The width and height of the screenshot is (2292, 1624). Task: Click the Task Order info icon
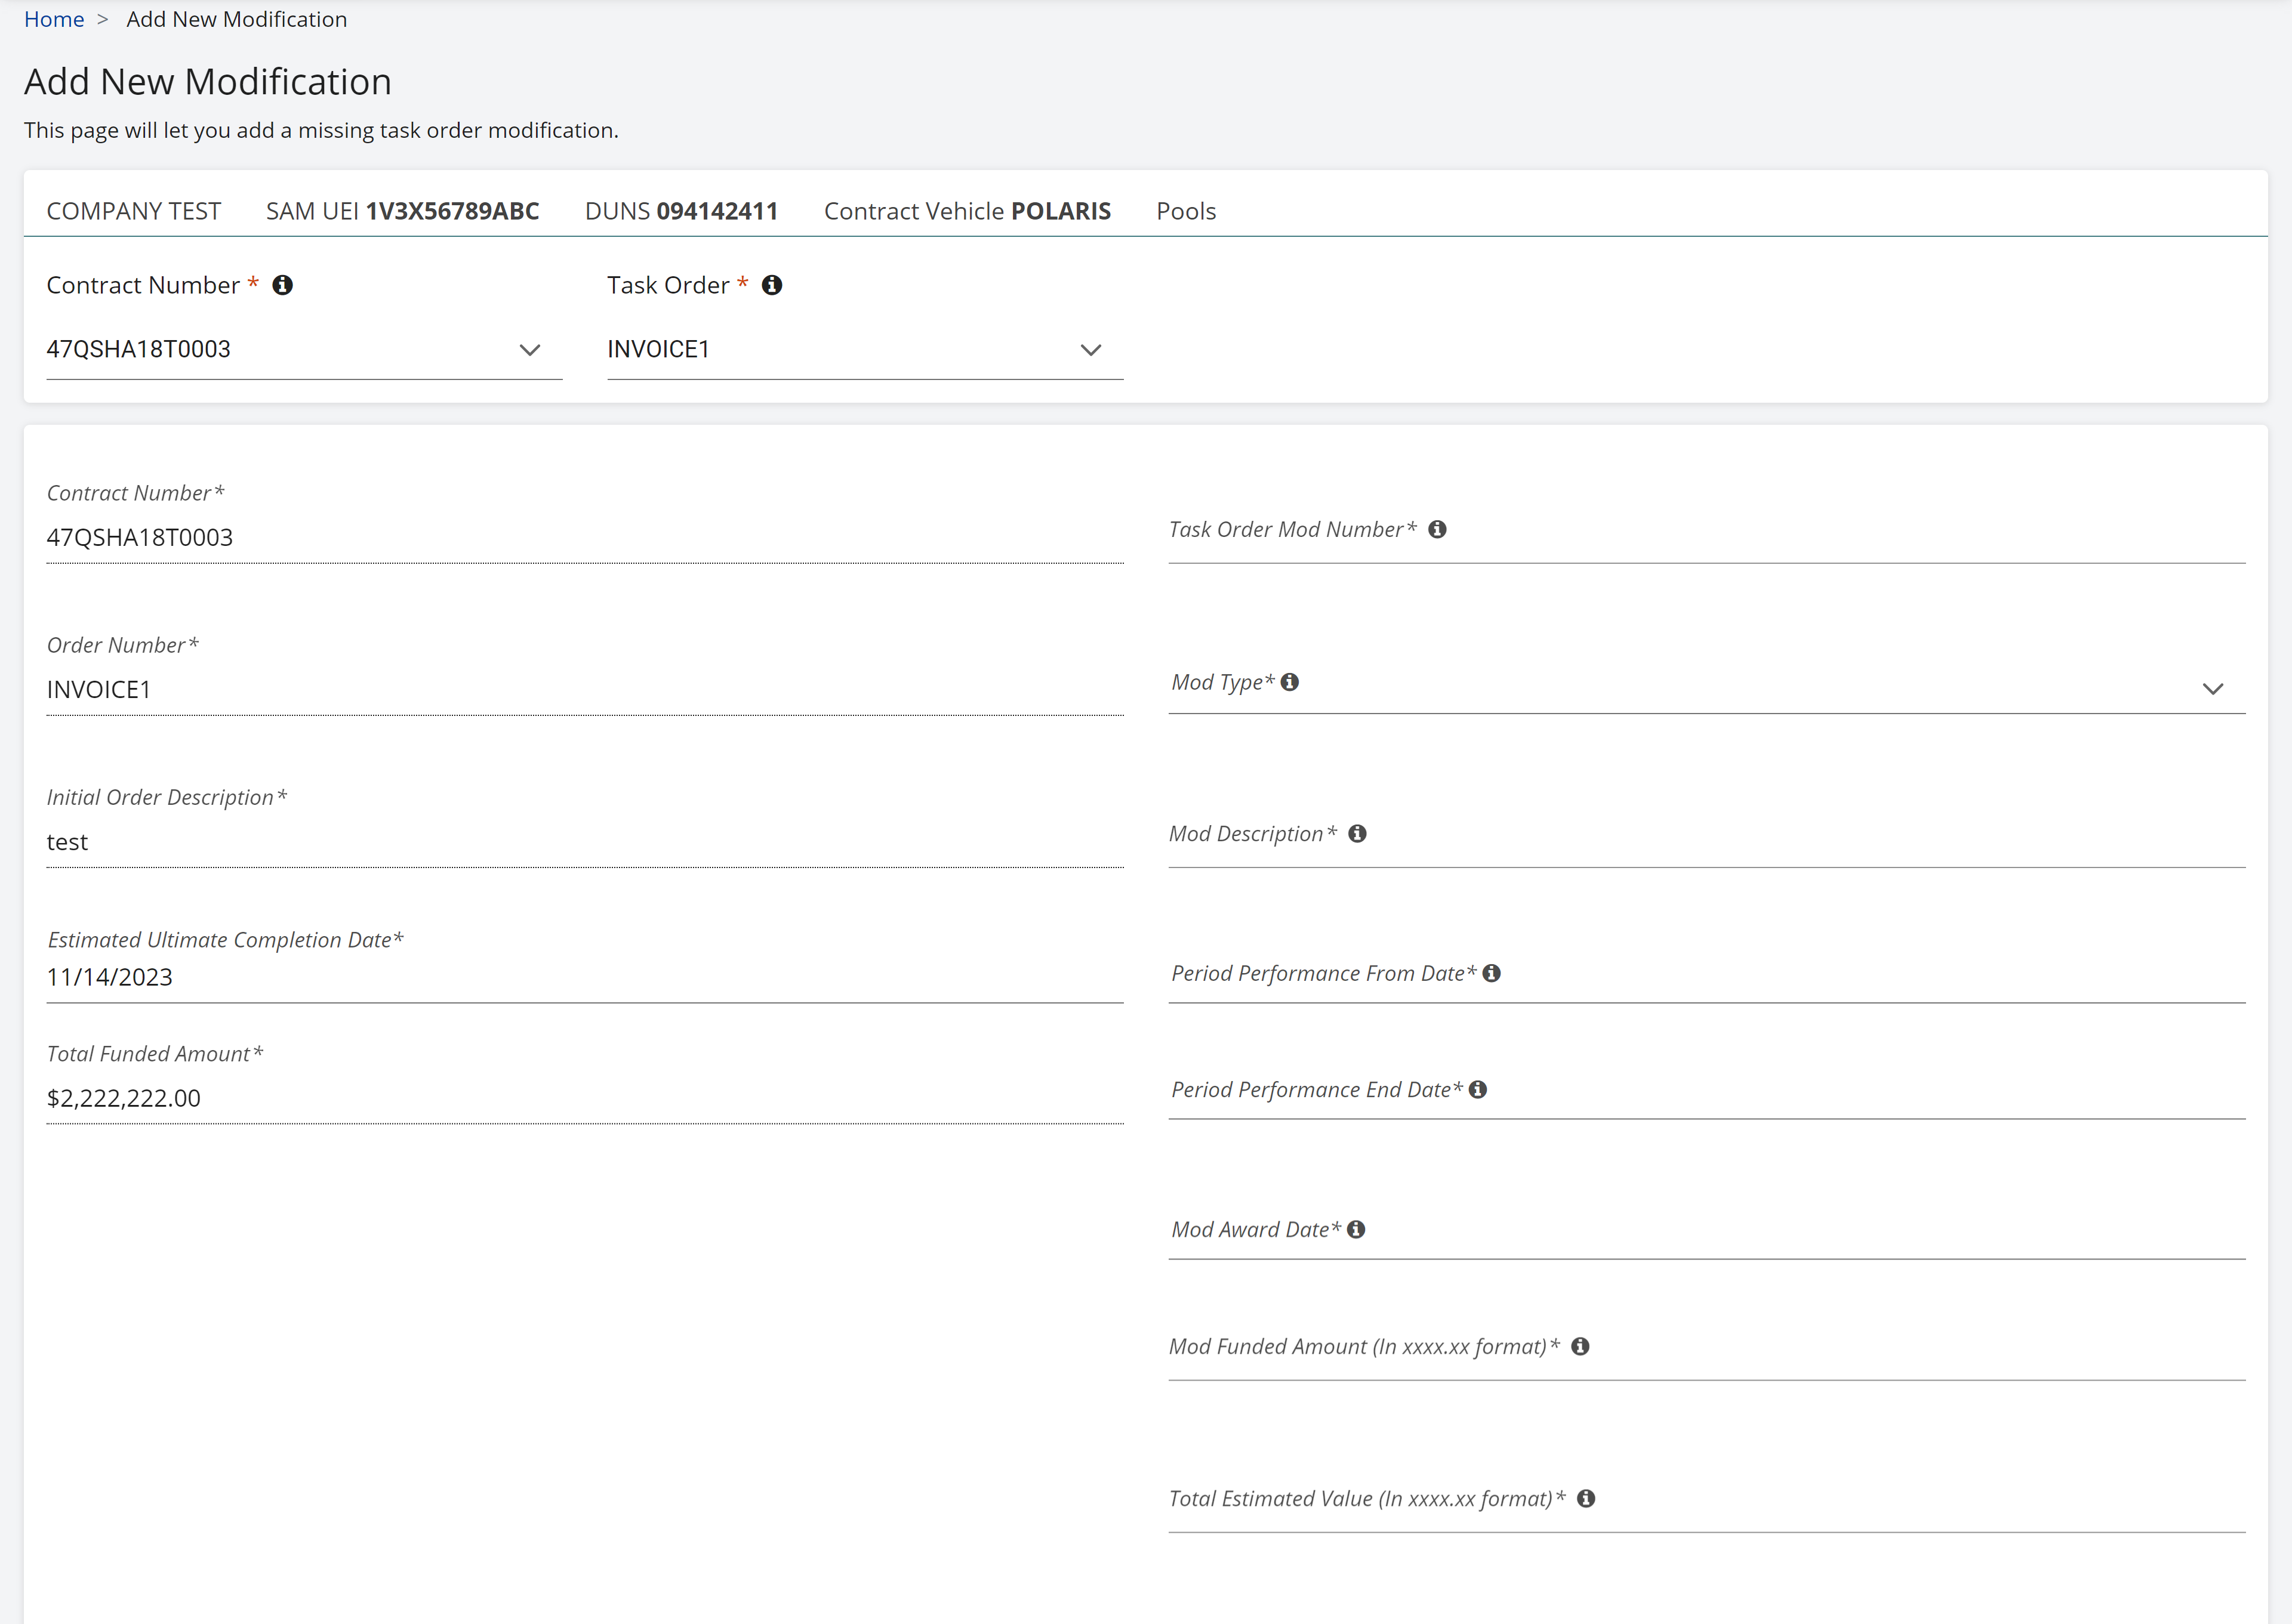(771, 285)
